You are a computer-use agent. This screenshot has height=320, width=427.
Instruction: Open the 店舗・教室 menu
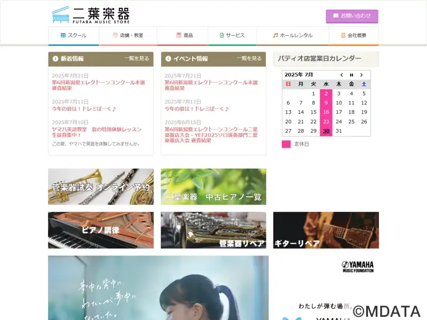tap(128, 36)
